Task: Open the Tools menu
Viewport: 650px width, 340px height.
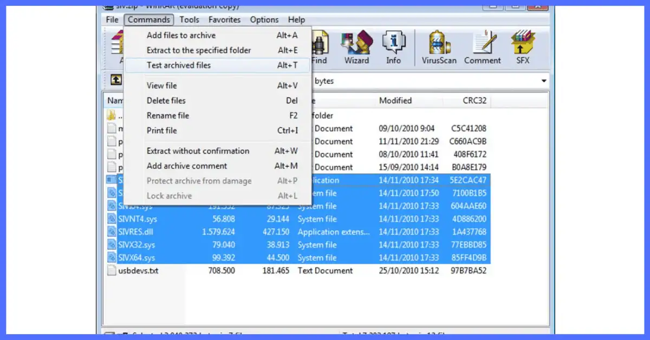Action: (190, 19)
